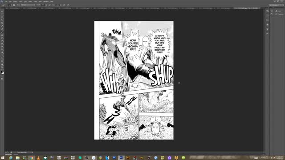Toggle pressure for opacity button
Screen dimensions: 285x160
click(x=49, y=5)
